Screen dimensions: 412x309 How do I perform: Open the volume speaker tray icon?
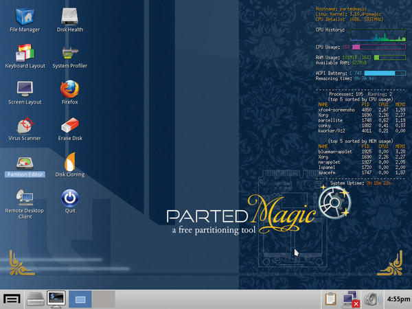tap(372, 299)
